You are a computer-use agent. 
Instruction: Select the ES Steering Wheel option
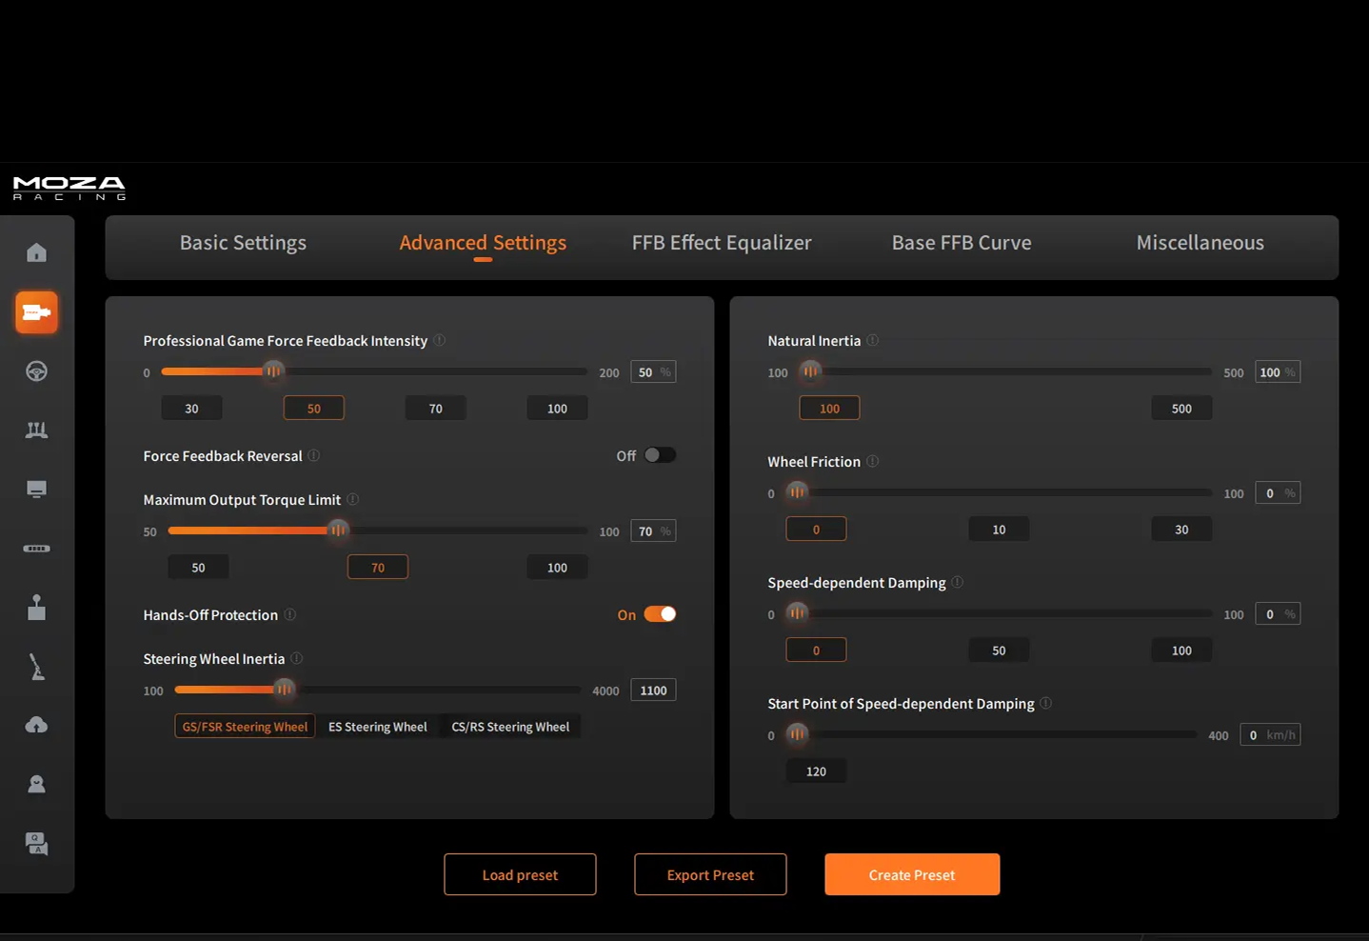[x=377, y=727]
